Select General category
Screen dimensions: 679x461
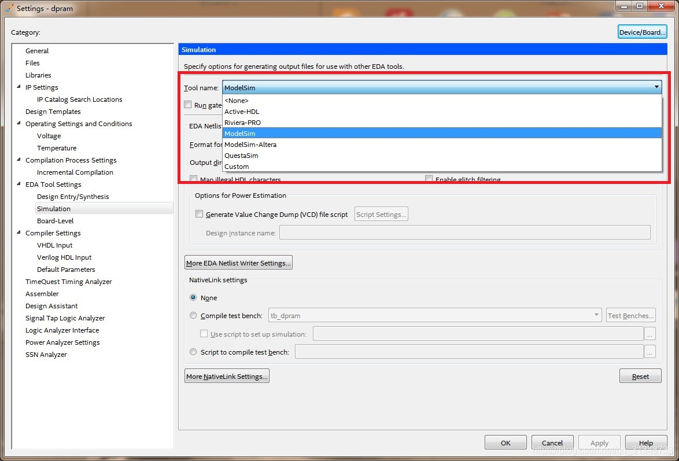pos(37,51)
